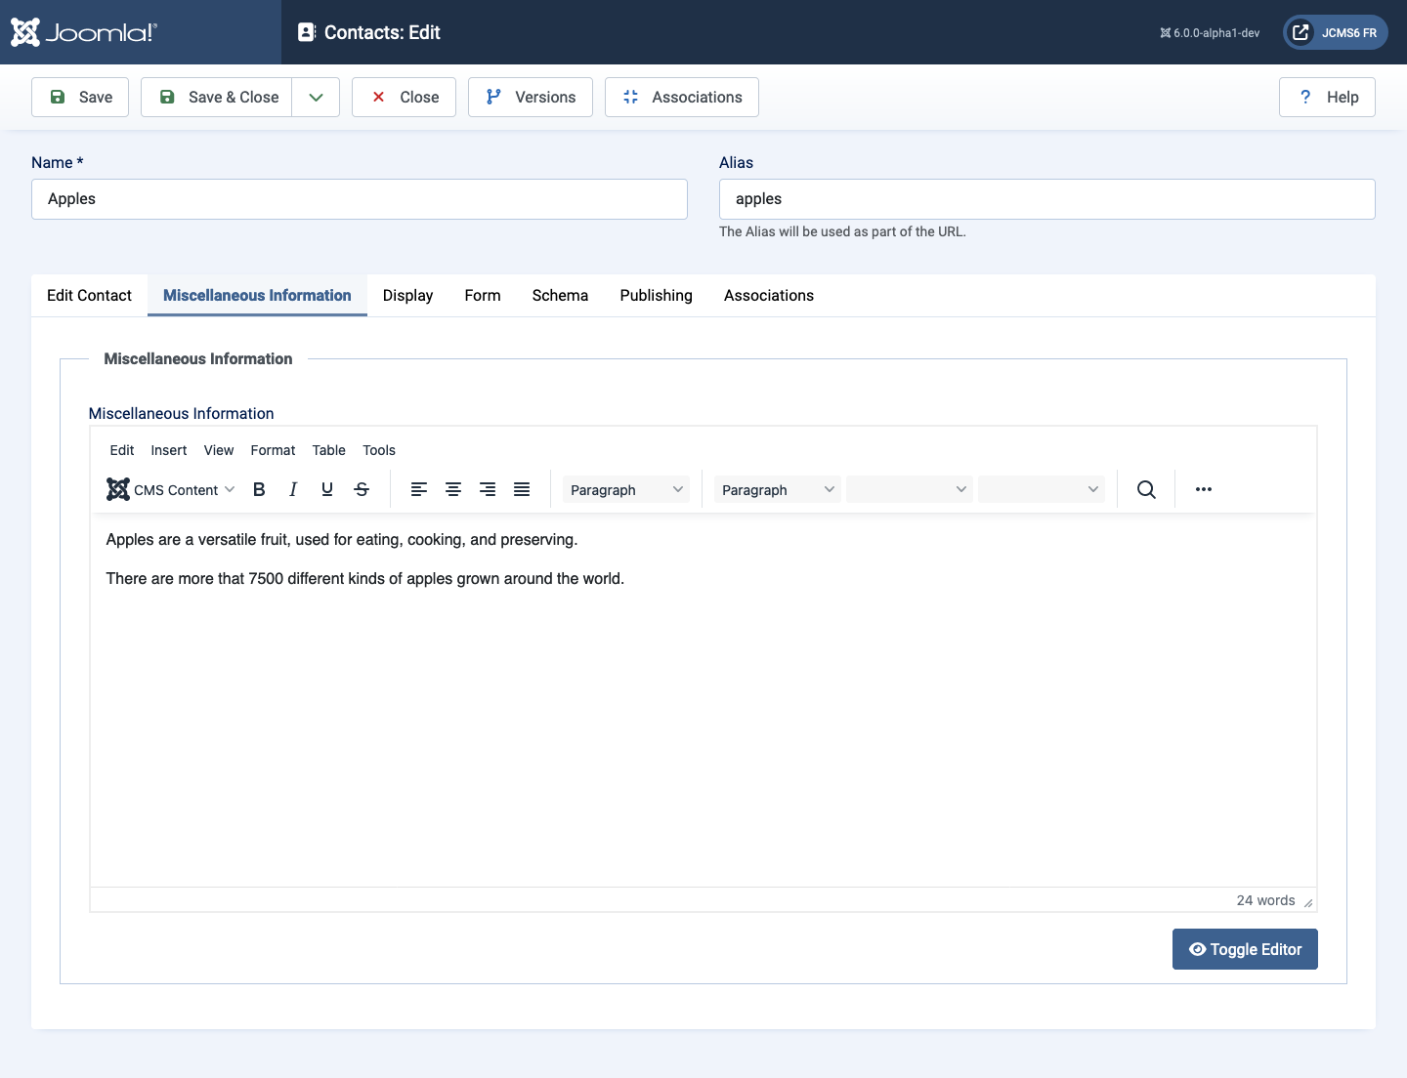Open the Format menu in editor

point(273,450)
